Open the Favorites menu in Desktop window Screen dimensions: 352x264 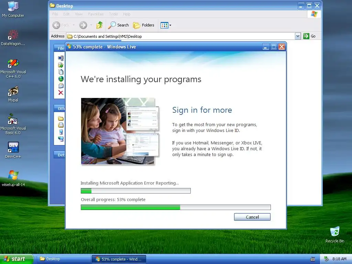click(96, 14)
